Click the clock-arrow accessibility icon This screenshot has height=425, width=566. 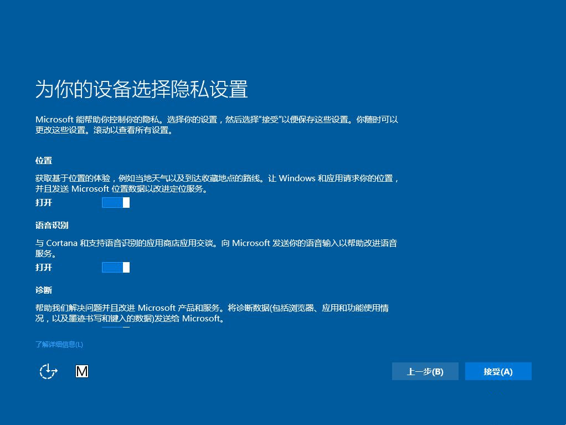point(48,371)
